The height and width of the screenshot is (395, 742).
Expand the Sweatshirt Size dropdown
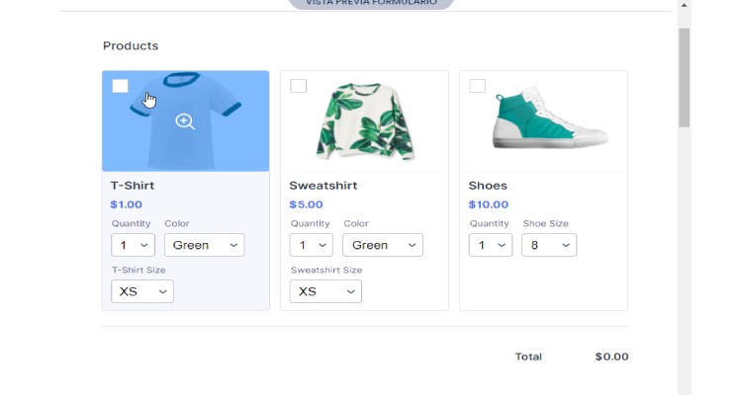point(325,291)
